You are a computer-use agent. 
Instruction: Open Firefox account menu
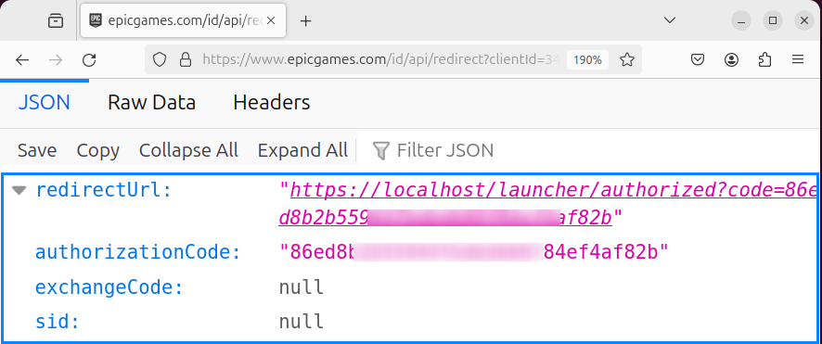tap(731, 59)
